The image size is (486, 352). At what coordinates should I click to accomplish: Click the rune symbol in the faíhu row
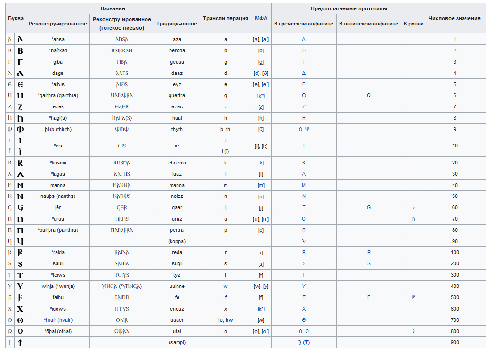coord(413,297)
